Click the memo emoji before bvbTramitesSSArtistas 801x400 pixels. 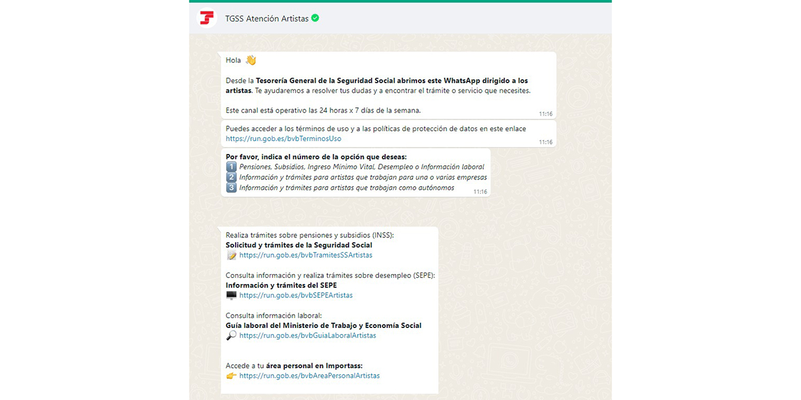tap(232, 255)
